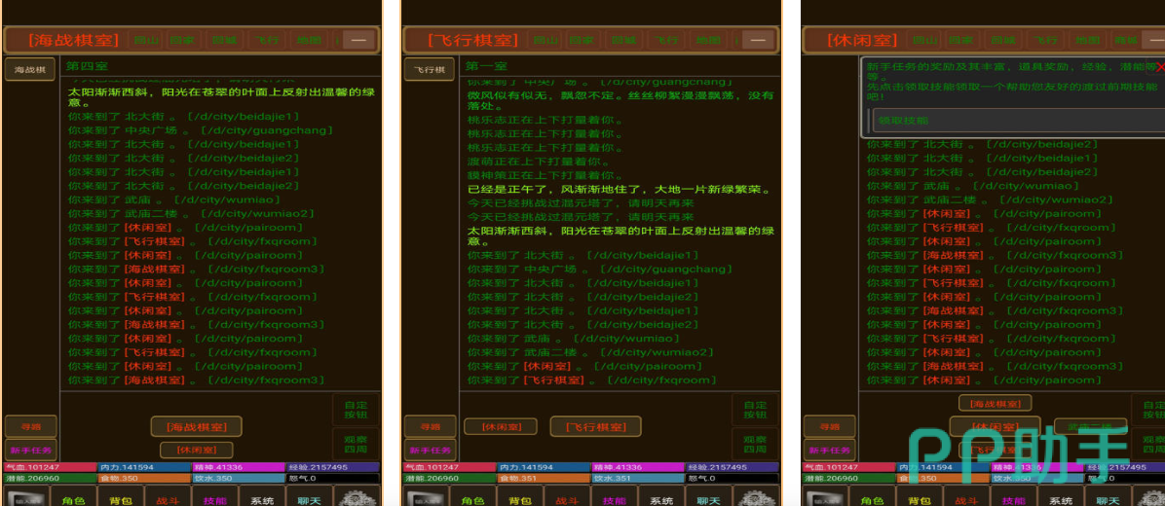
Task: Open 地图 in the left screenshot's top bar
Action: pyautogui.click(x=309, y=40)
